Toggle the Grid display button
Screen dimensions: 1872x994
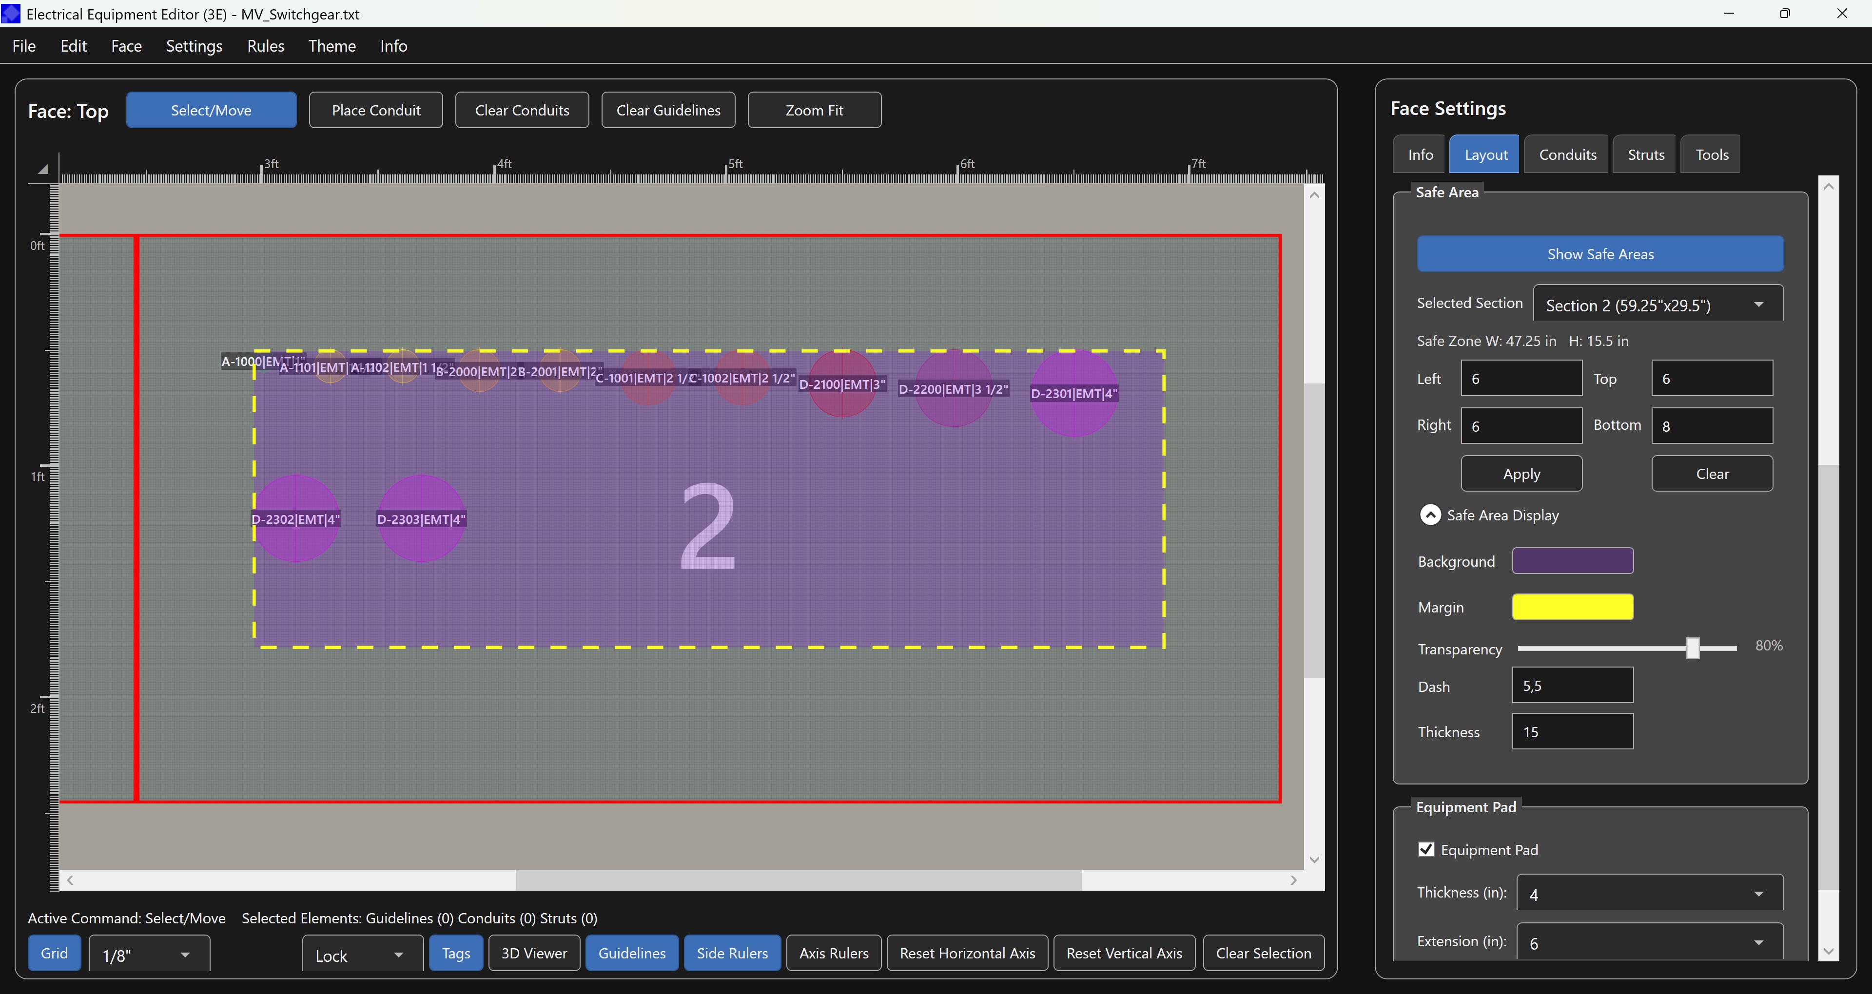pyautogui.click(x=54, y=953)
